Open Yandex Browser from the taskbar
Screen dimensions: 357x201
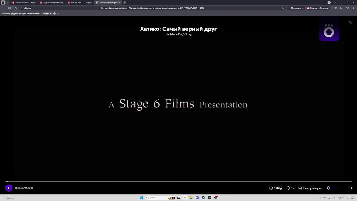[x=185, y=198]
